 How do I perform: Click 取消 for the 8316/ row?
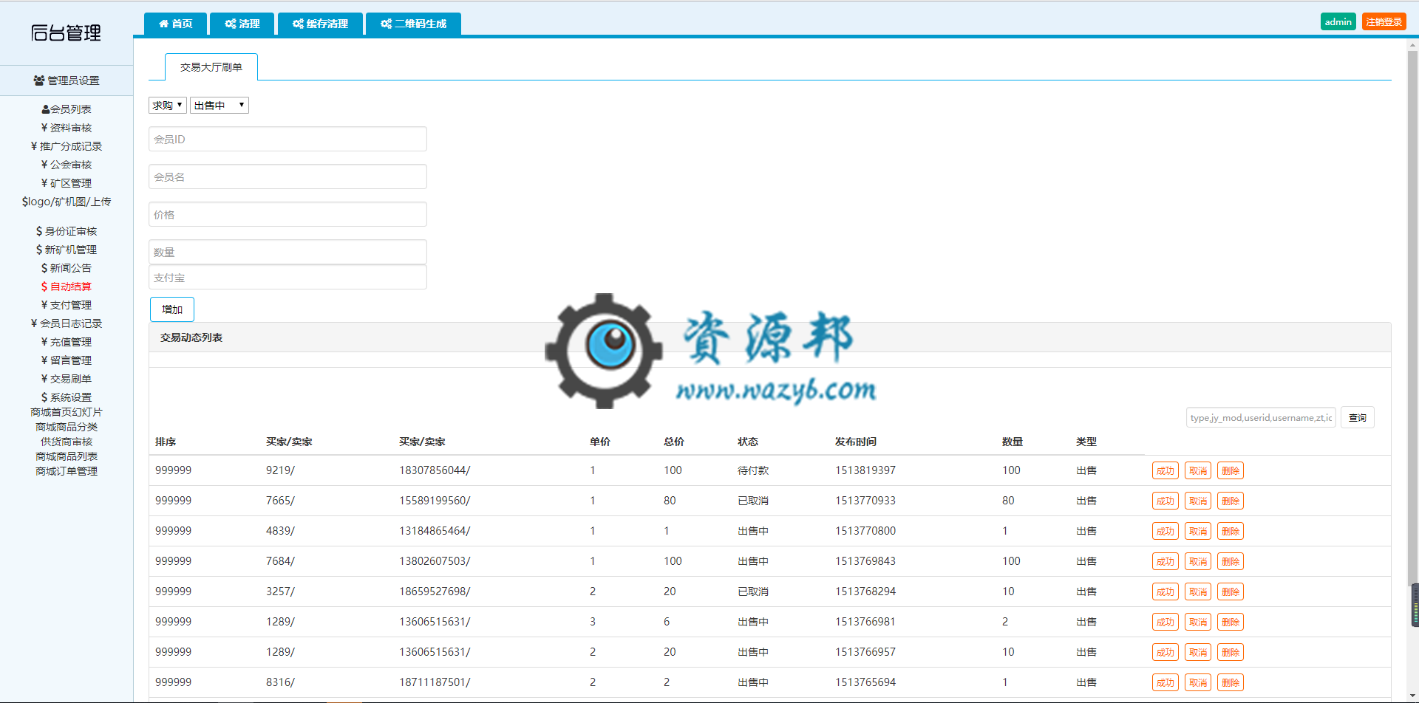pyautogui.click(x=1198, y=682)
